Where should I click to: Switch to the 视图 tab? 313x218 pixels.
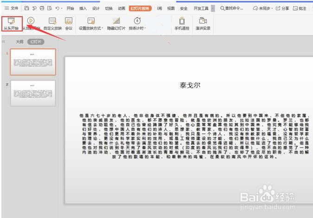point(171,8)
